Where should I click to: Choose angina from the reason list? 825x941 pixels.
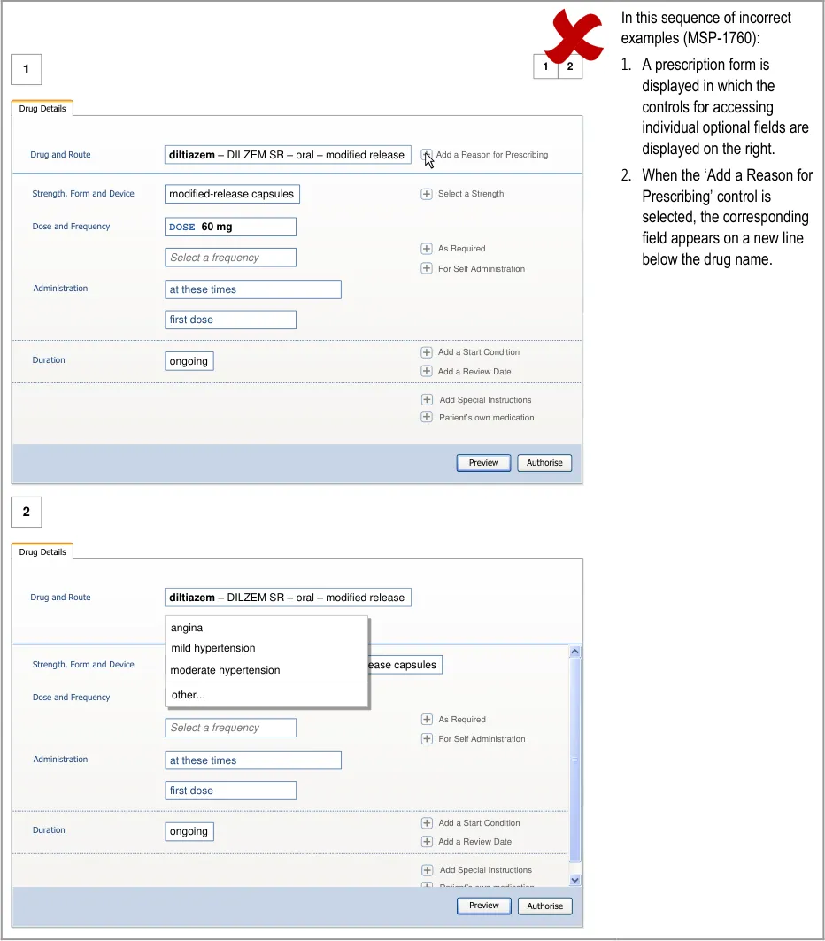click(187, 628)
